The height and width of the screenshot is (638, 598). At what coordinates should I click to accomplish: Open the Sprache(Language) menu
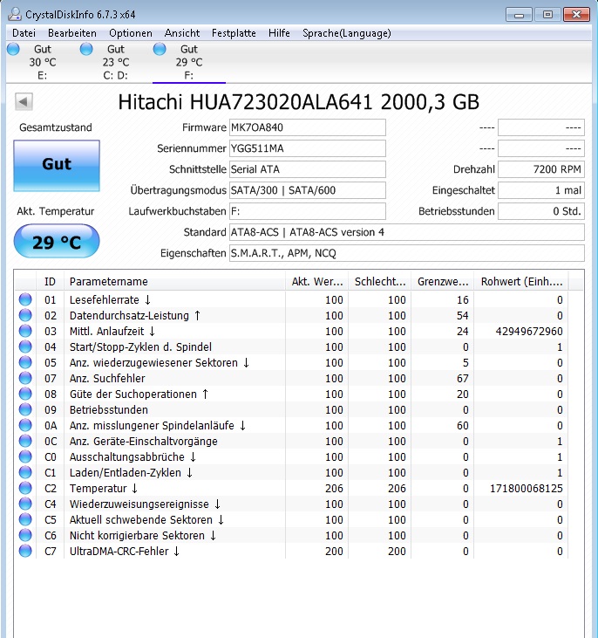[x=346, y=33]
